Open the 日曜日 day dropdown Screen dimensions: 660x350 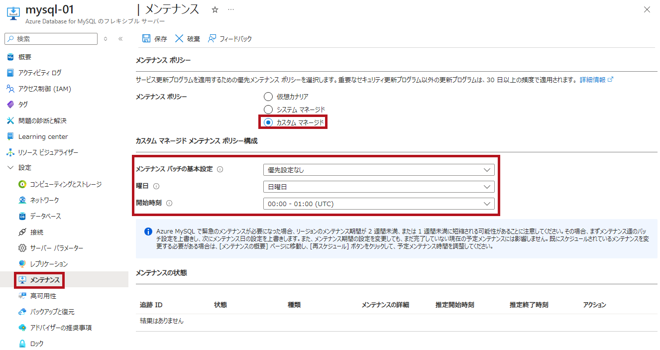point(378,187)
